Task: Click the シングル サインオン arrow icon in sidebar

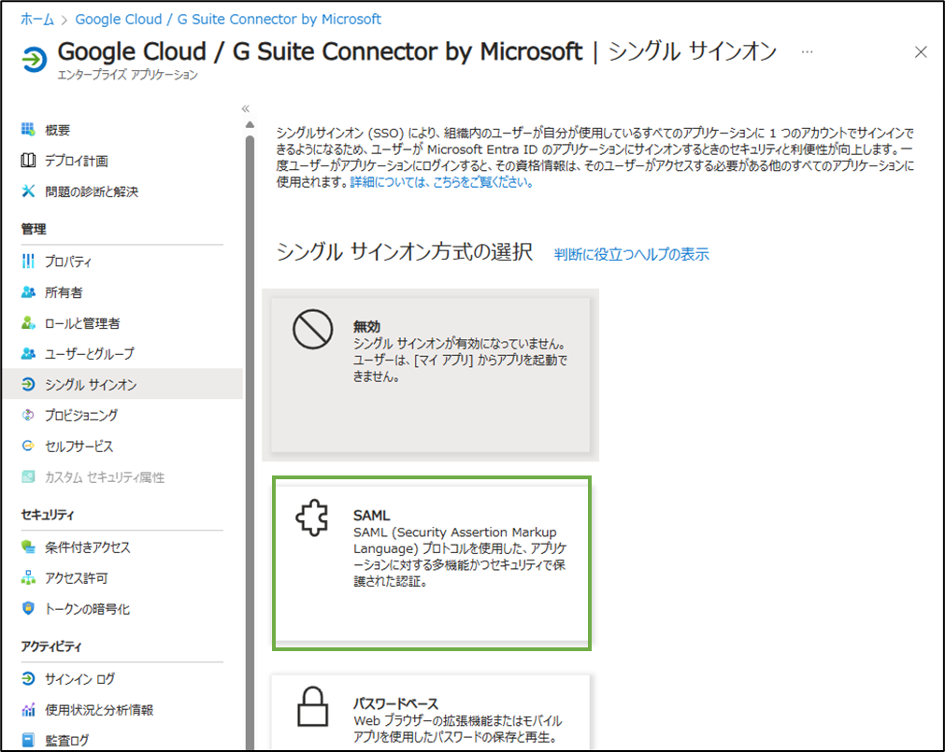Action: [28, 384]
